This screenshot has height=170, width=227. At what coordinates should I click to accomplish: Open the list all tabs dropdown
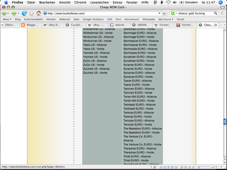225,25
